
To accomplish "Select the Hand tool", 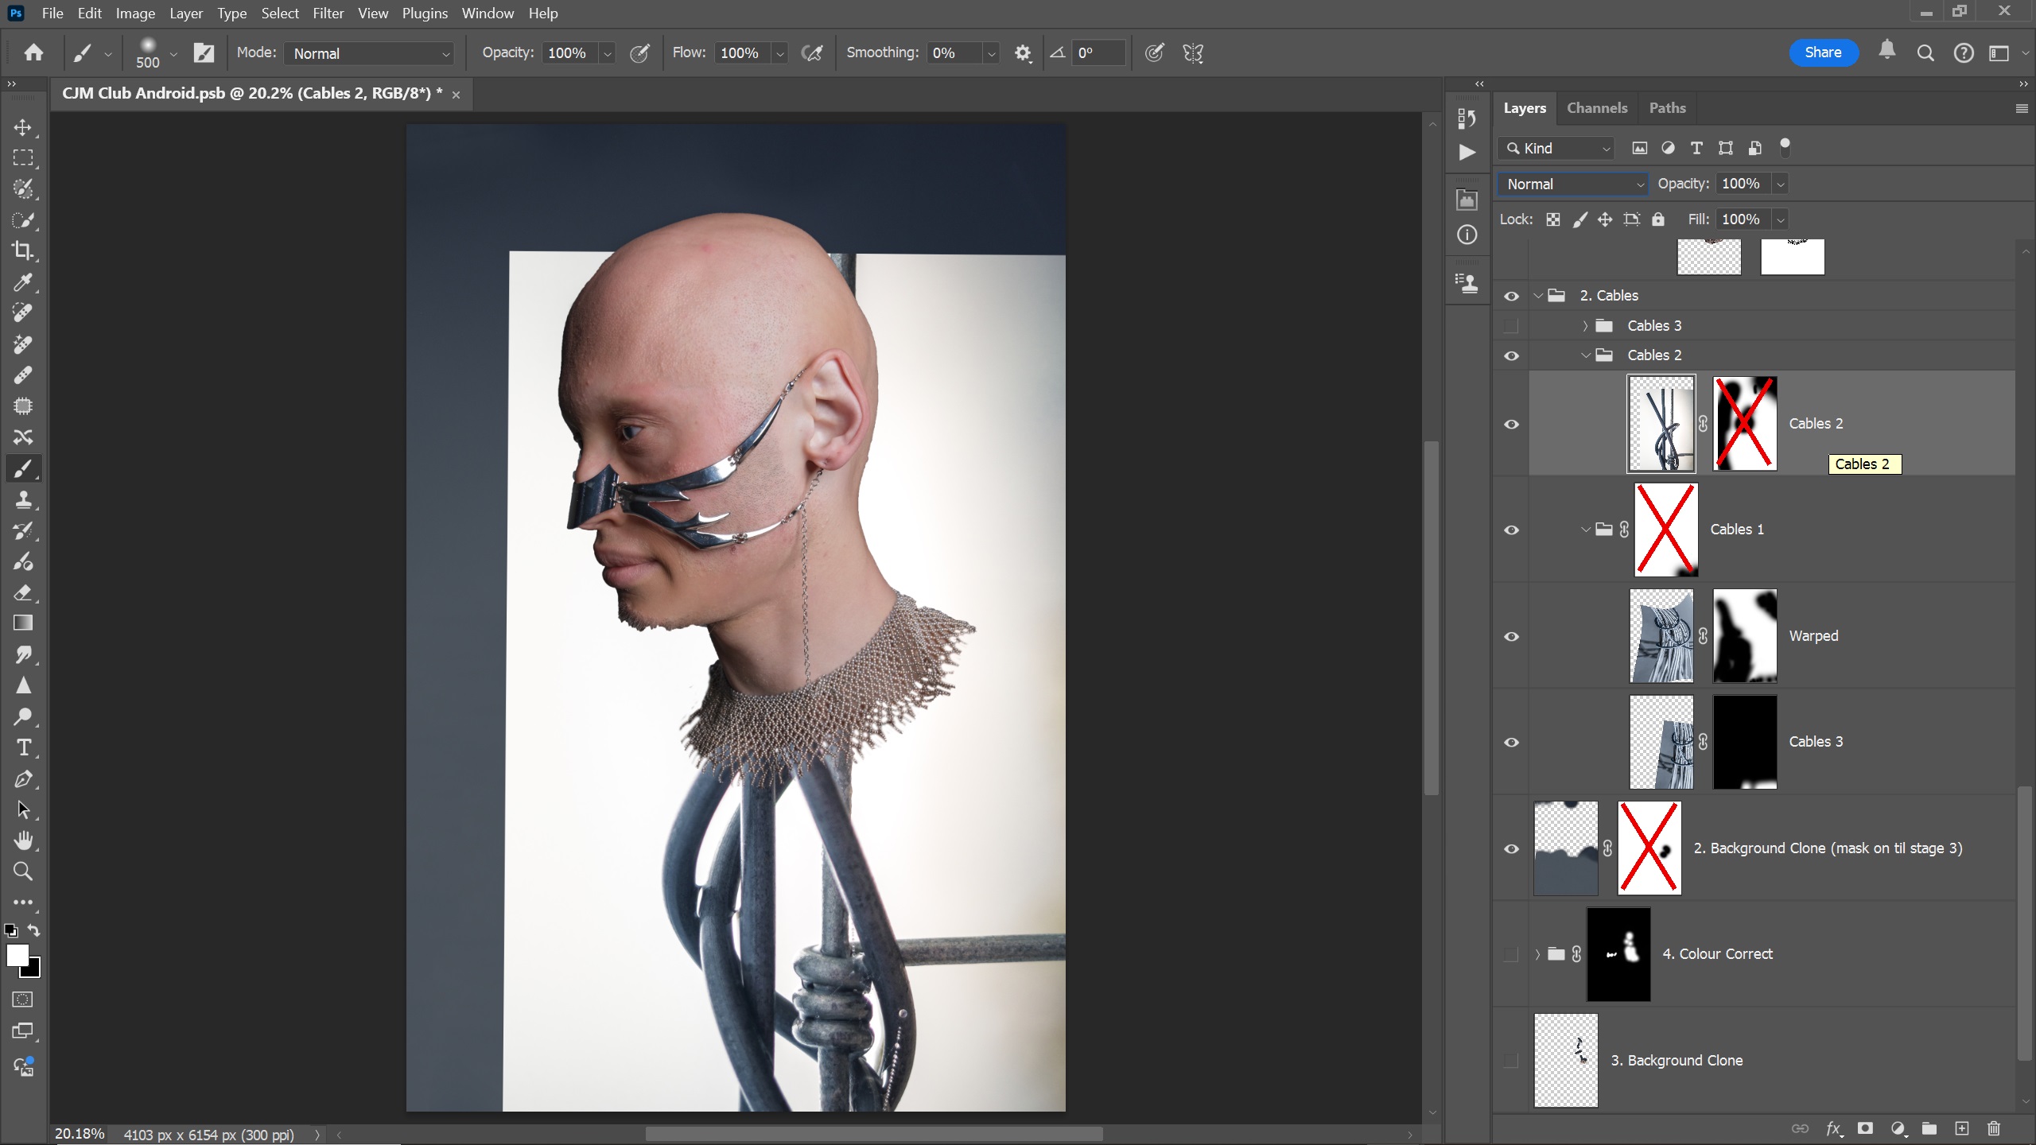I will coord(23,841).
